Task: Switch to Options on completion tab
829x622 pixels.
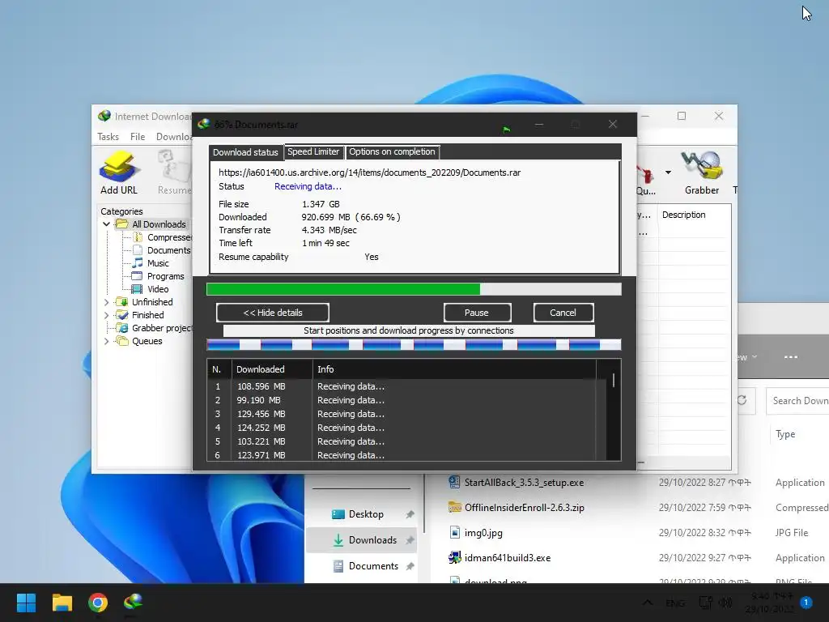Action: (x=392, y=151)
